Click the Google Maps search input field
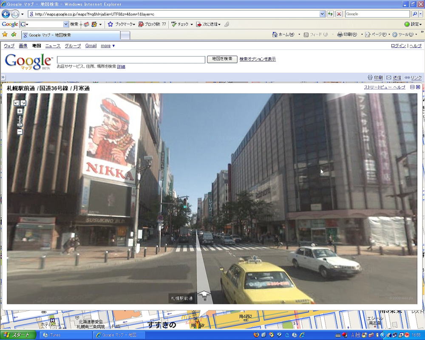The height and width of the screenshot is (340, 425). (131, 59)
